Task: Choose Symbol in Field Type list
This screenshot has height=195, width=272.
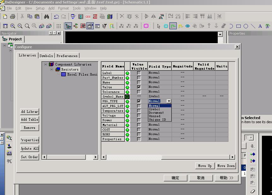Action: [x=160, y=109]
